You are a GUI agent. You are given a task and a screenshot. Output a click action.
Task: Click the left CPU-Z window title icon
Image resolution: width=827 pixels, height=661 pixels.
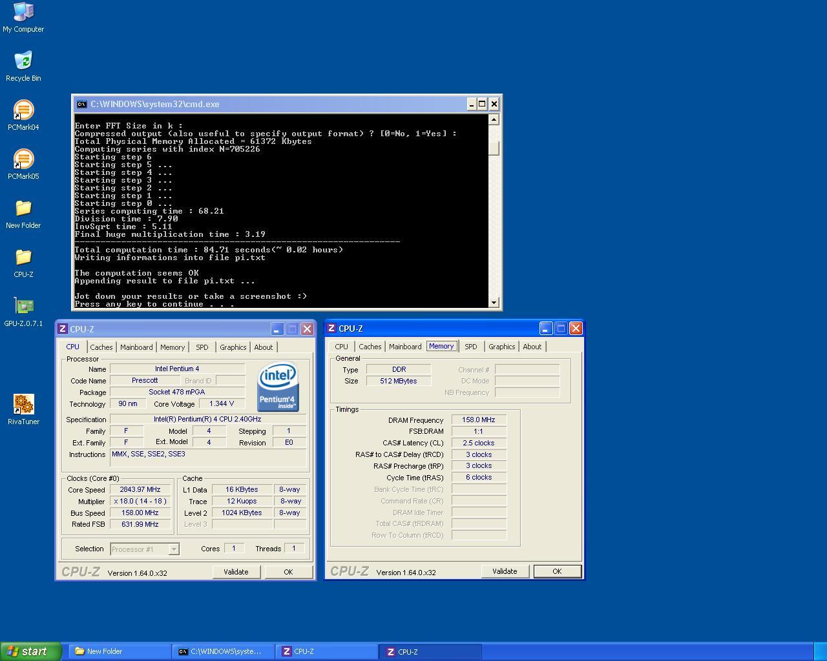(63, 329)
